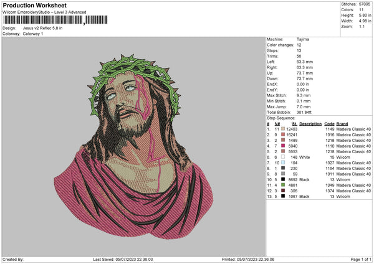
Task: Click the 'Colorway 1' value
Action: click(33, 34)
